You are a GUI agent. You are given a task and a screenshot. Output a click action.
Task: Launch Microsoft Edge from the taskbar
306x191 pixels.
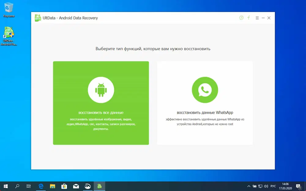pyautogui.click(x=41, y=186)
